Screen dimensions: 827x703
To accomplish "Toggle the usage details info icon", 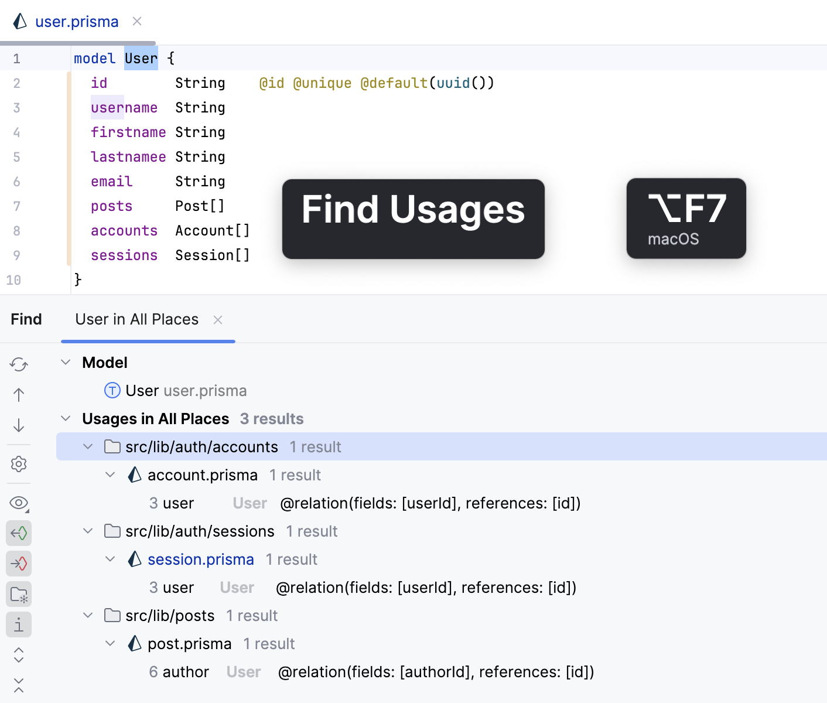I will (x=18, y=624).
